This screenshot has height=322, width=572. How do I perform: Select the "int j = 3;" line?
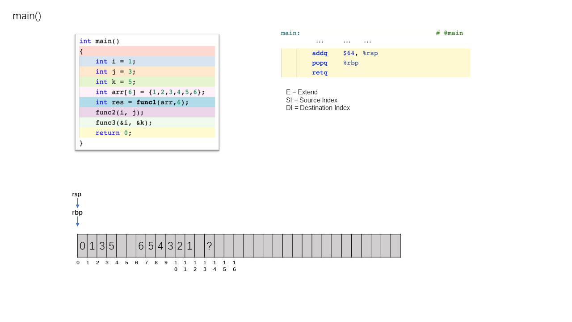147,72
